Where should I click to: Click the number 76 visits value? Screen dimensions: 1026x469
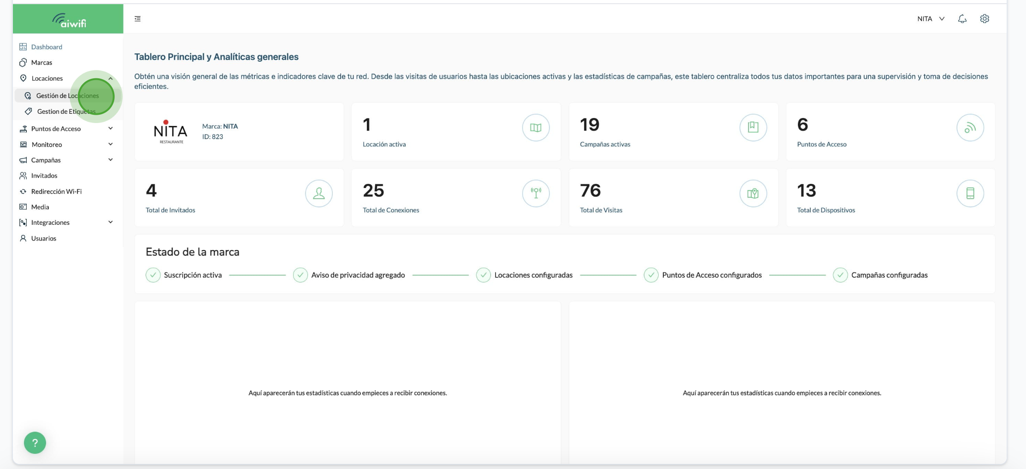590,190
